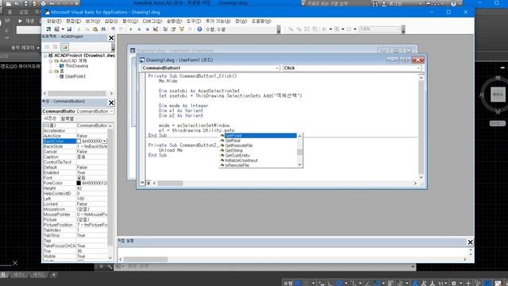Viewport: 508px width, 286px height.
Task: Click the Find binoculars icon
Action: tap(103, 29)
